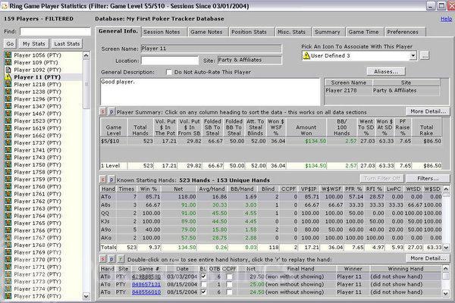Click the Location input field

170,61
